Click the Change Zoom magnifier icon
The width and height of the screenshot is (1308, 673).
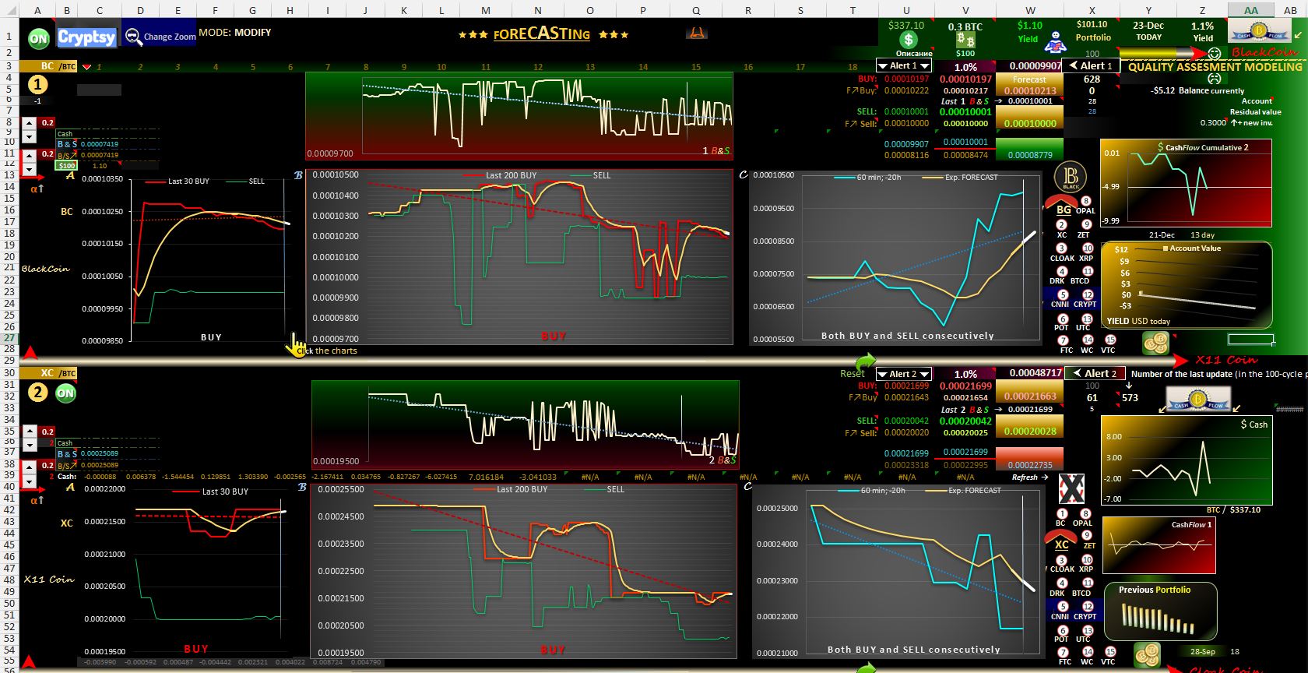coord(133,37)
